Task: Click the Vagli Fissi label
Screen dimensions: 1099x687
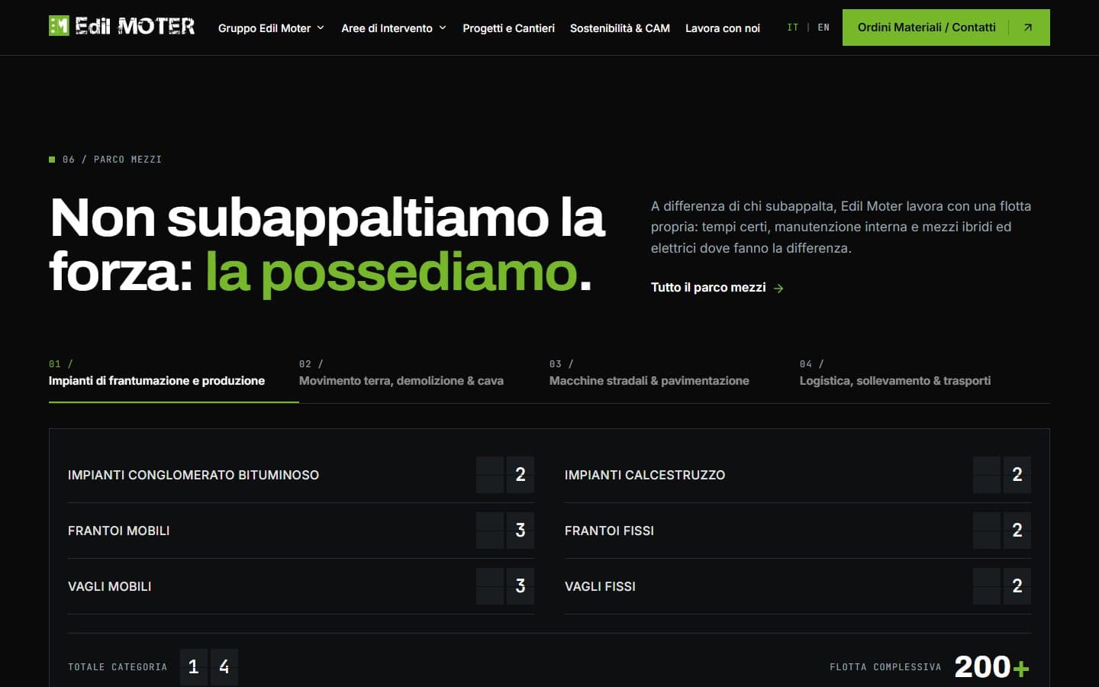Action: coord(600,586)
